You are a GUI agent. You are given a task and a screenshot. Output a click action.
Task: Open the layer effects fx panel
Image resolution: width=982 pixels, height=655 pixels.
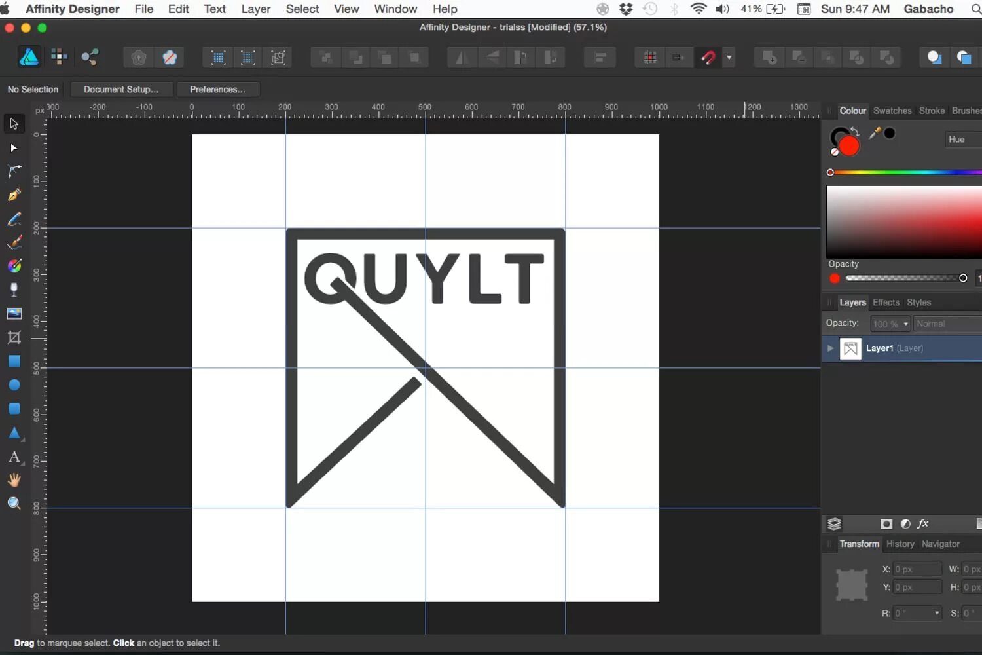[x=923, y=523]
